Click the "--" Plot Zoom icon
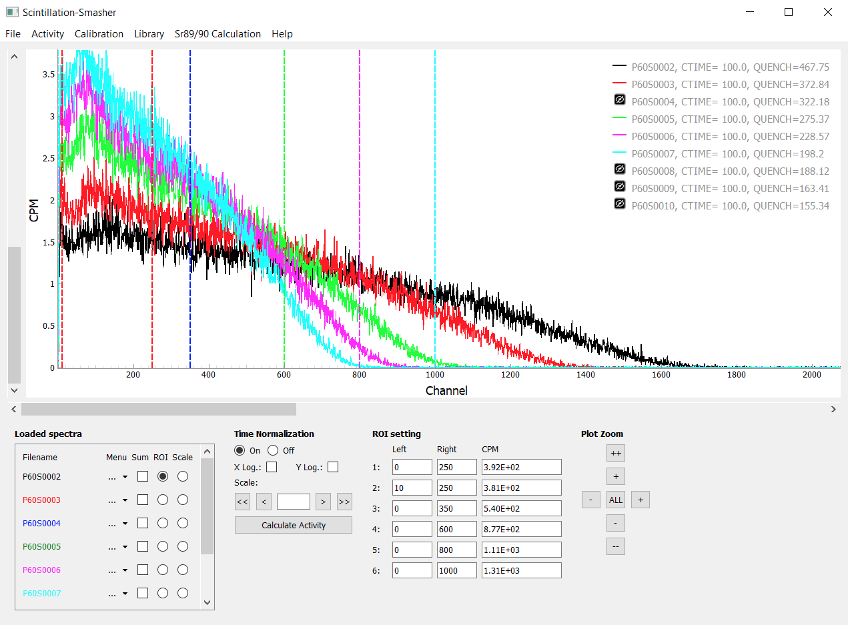The height and width of the screenshot is (625, 848). (615, 546)
